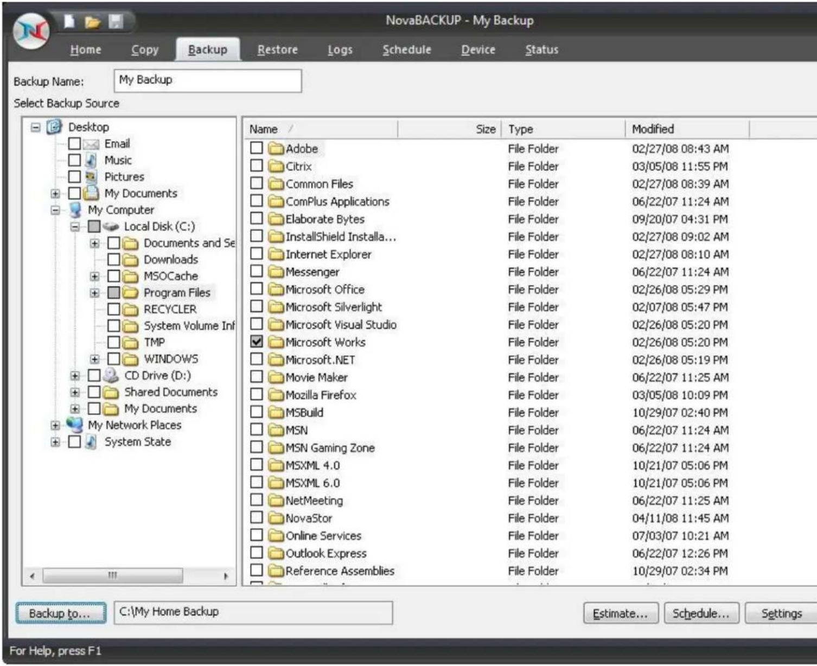
Task: Check the System State checkbox
Action: pyautogui.click(x=74, y=441)
